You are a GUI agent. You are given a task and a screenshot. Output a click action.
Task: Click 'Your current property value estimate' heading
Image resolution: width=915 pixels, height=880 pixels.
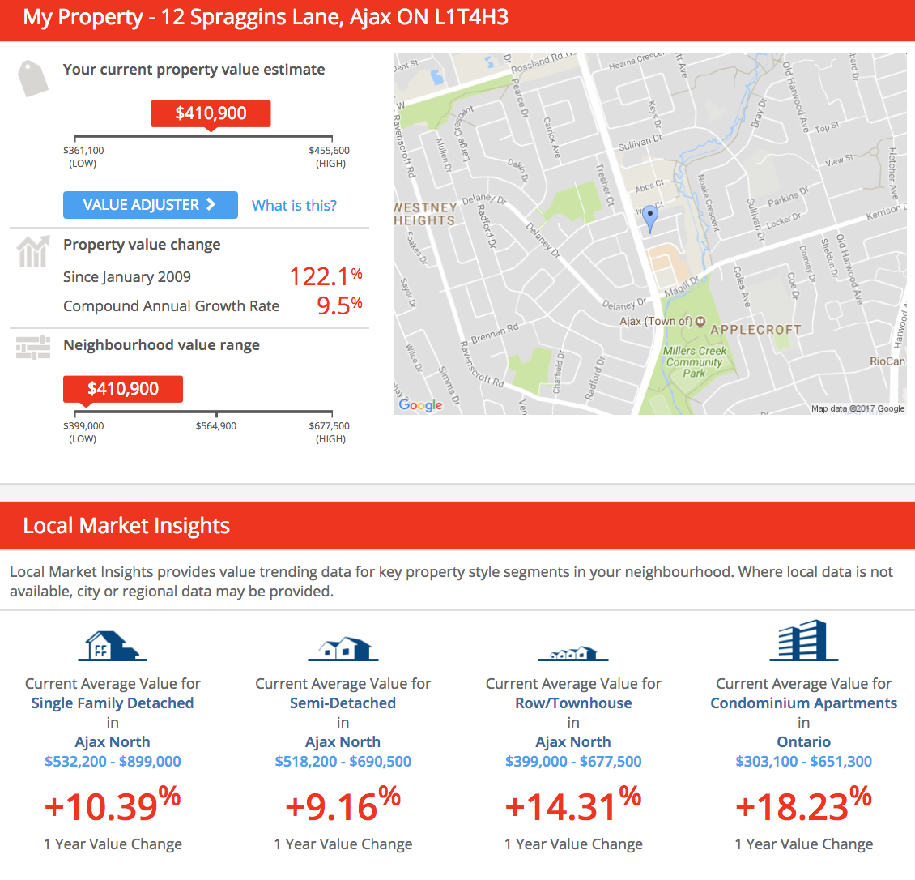(194, 70)
